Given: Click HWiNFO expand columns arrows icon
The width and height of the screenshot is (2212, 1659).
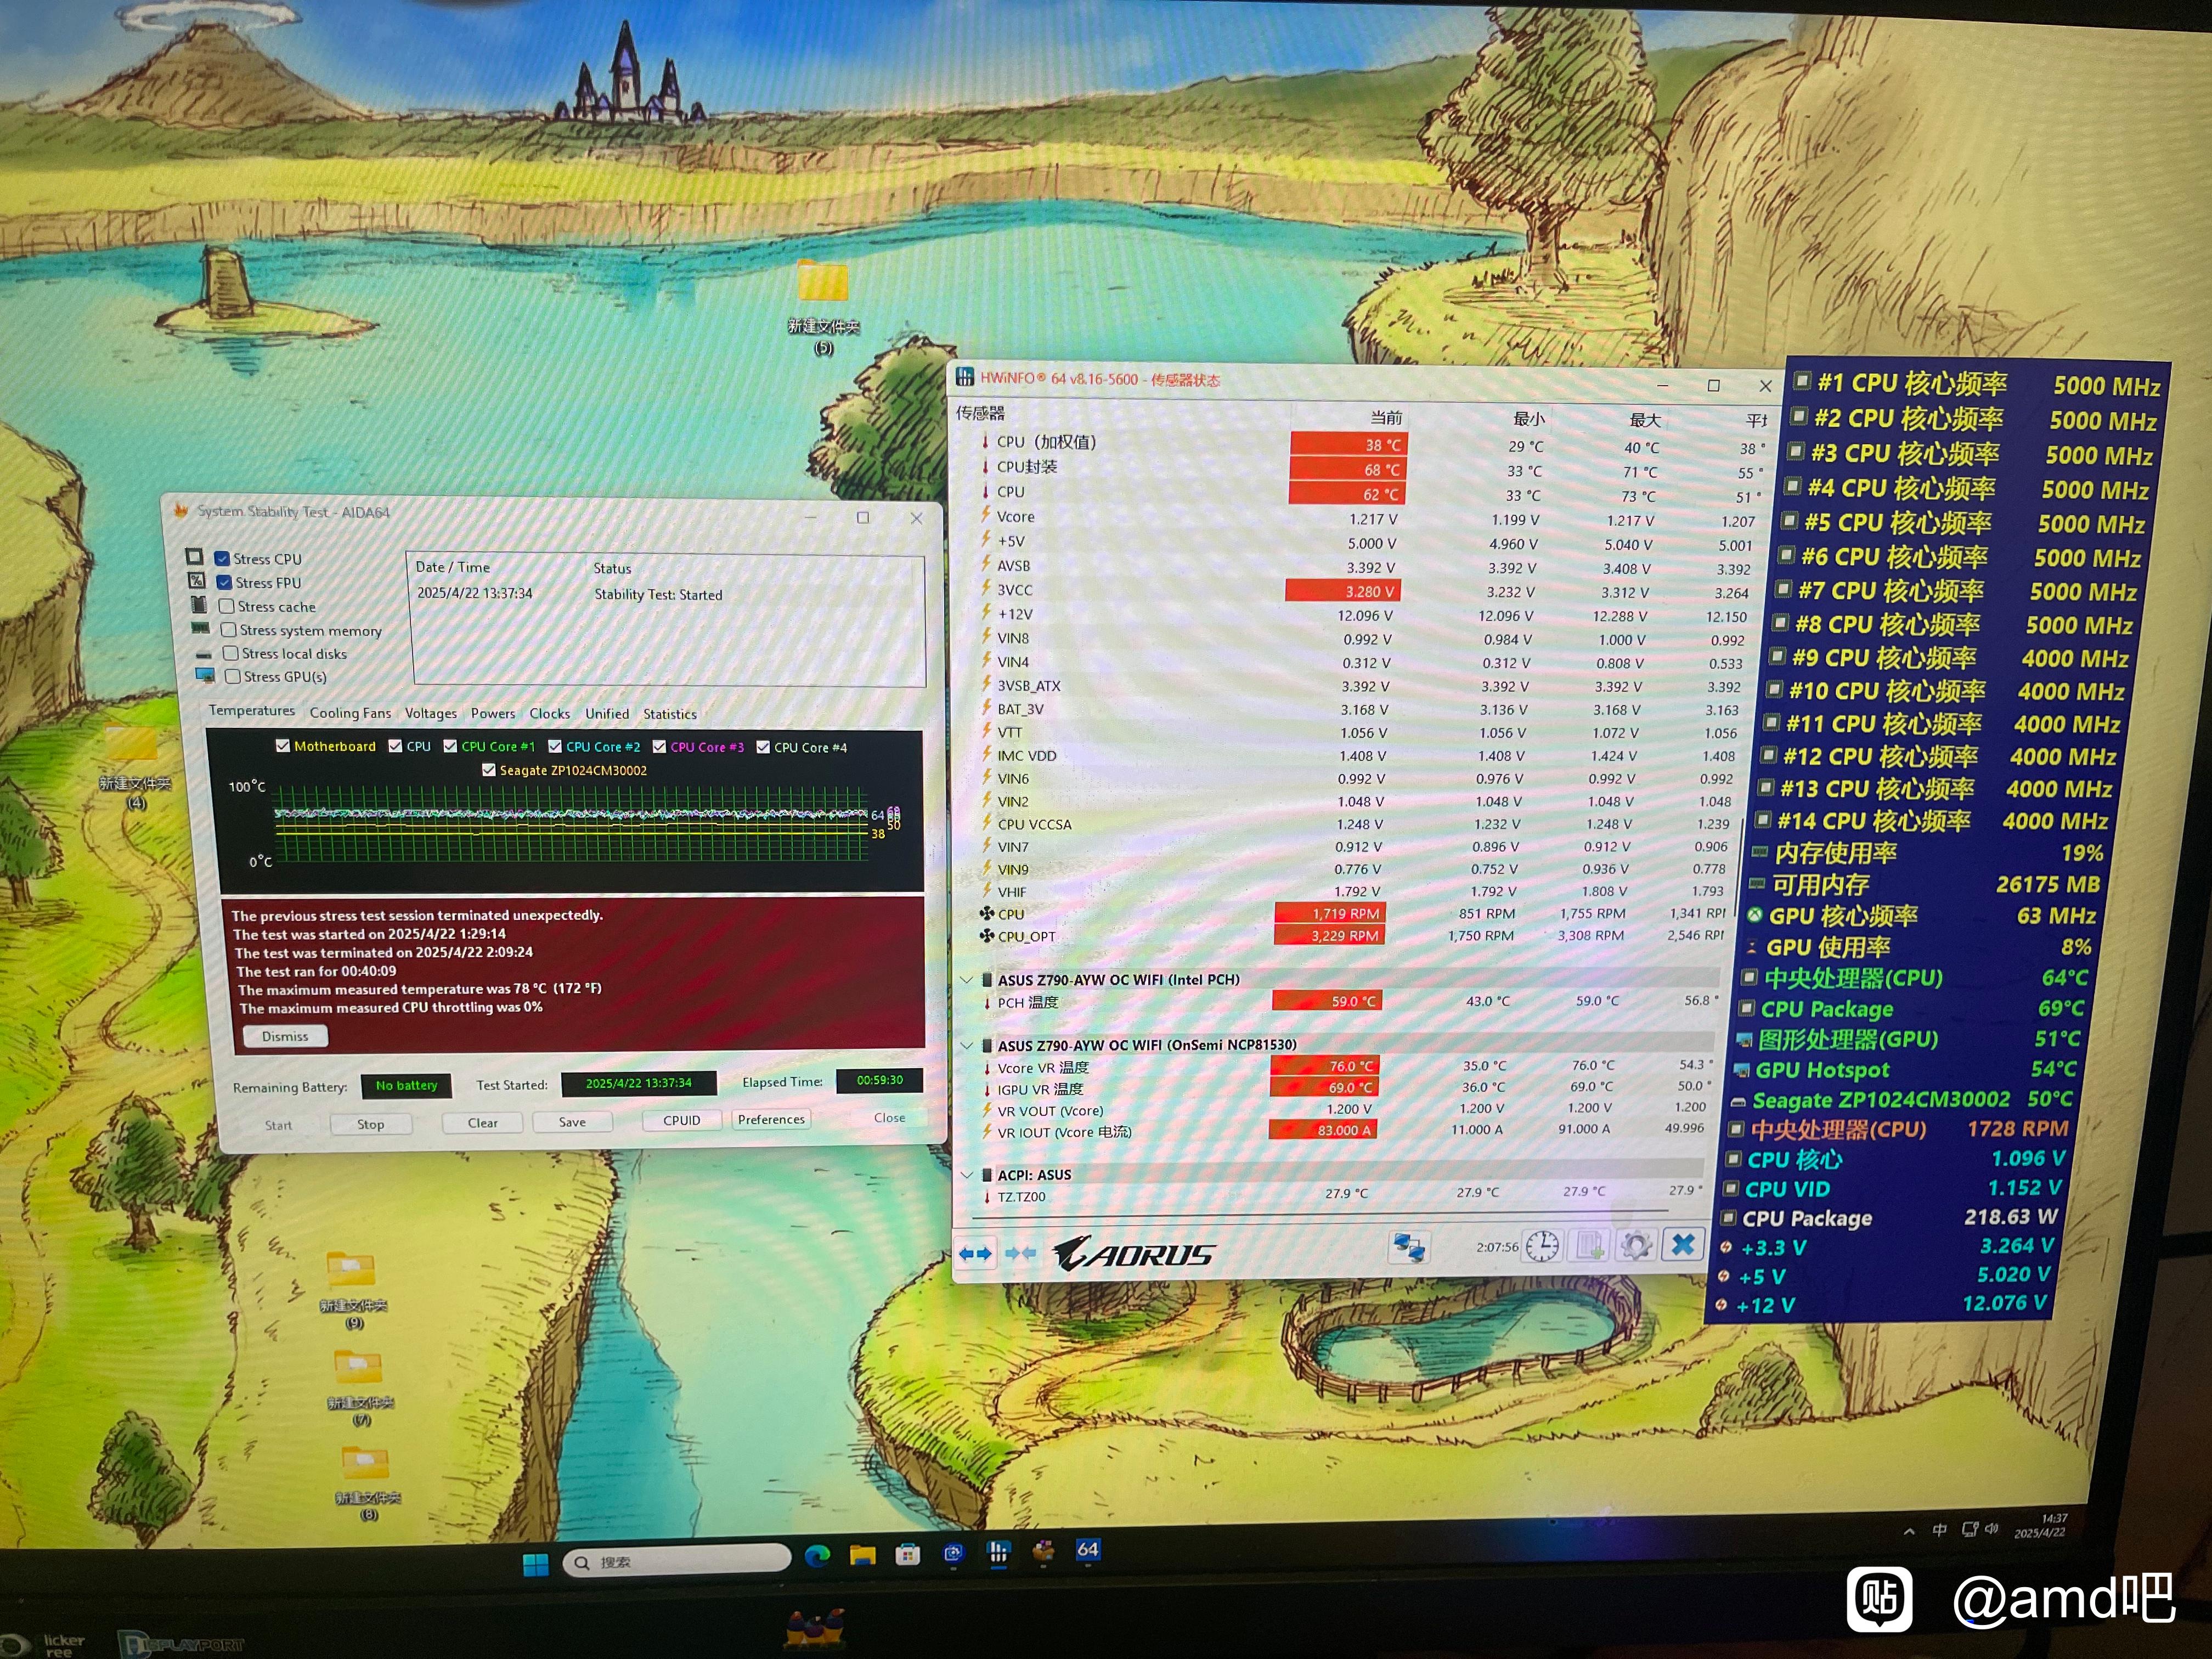Looking at the screenshot, I should coord(975,1253).
